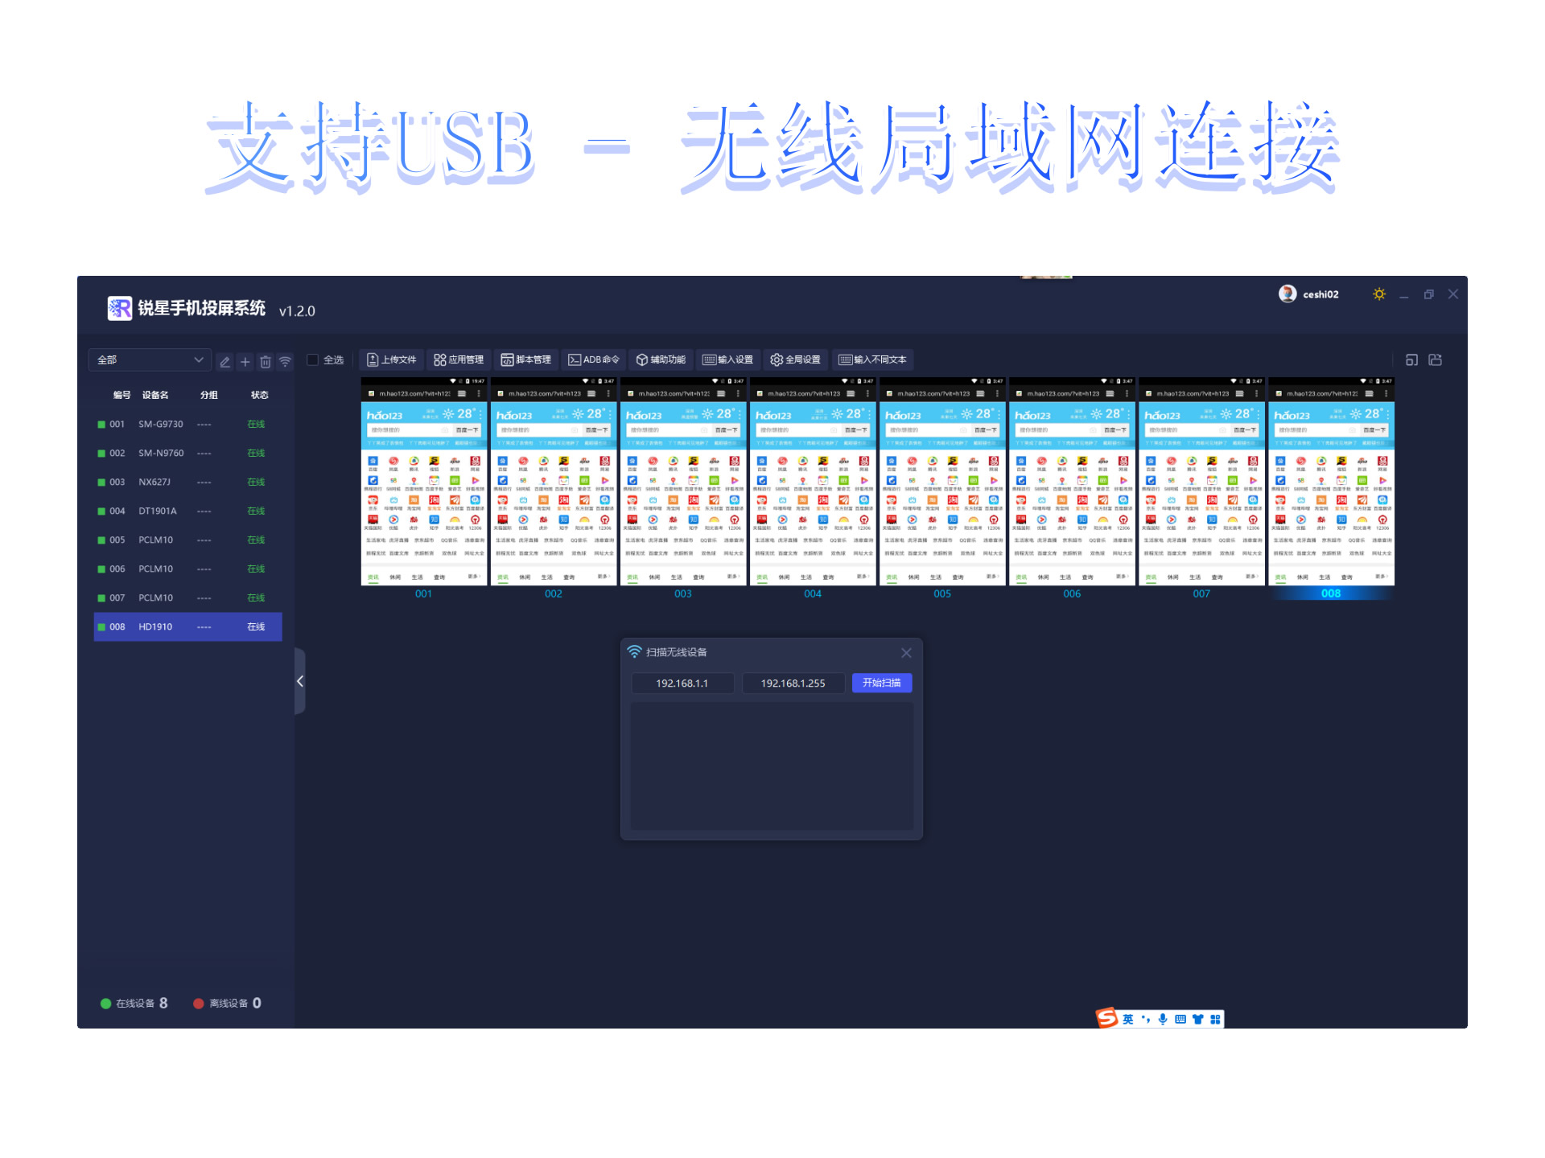
Task: Click the 在线设备 online devices count
Action: coord(134,1003)
